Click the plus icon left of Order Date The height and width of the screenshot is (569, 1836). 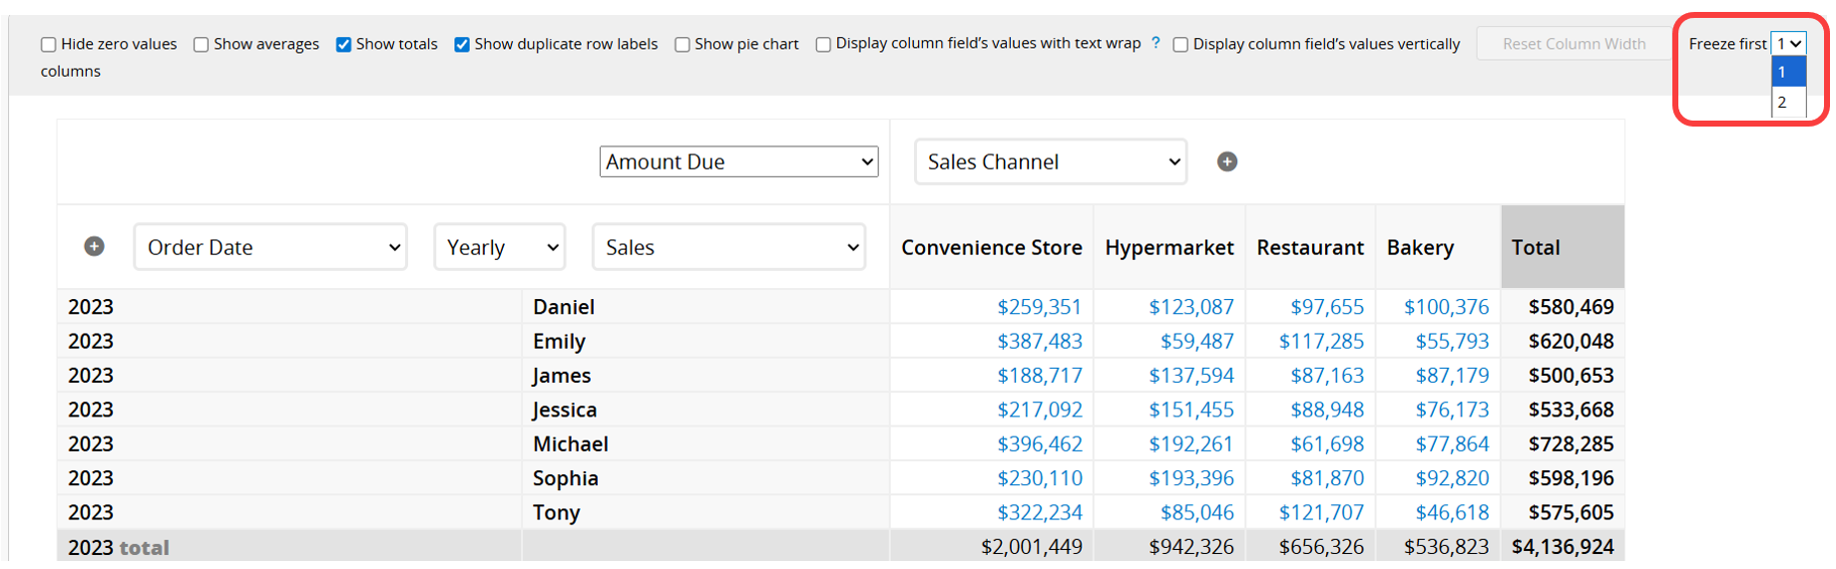[x=94, y=246]
